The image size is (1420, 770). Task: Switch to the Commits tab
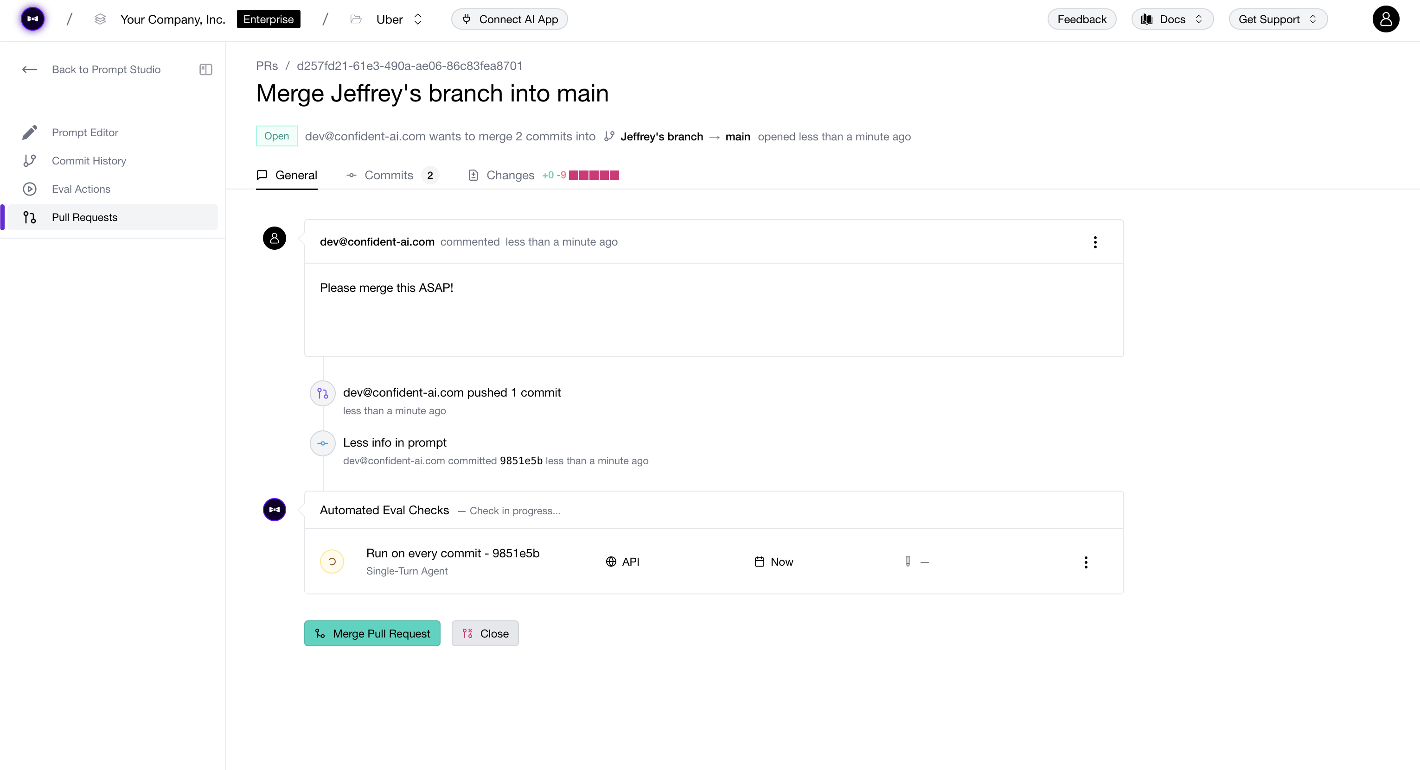389,175
